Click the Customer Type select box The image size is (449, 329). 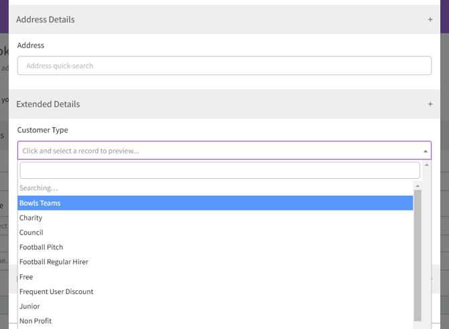click(214, 151)
